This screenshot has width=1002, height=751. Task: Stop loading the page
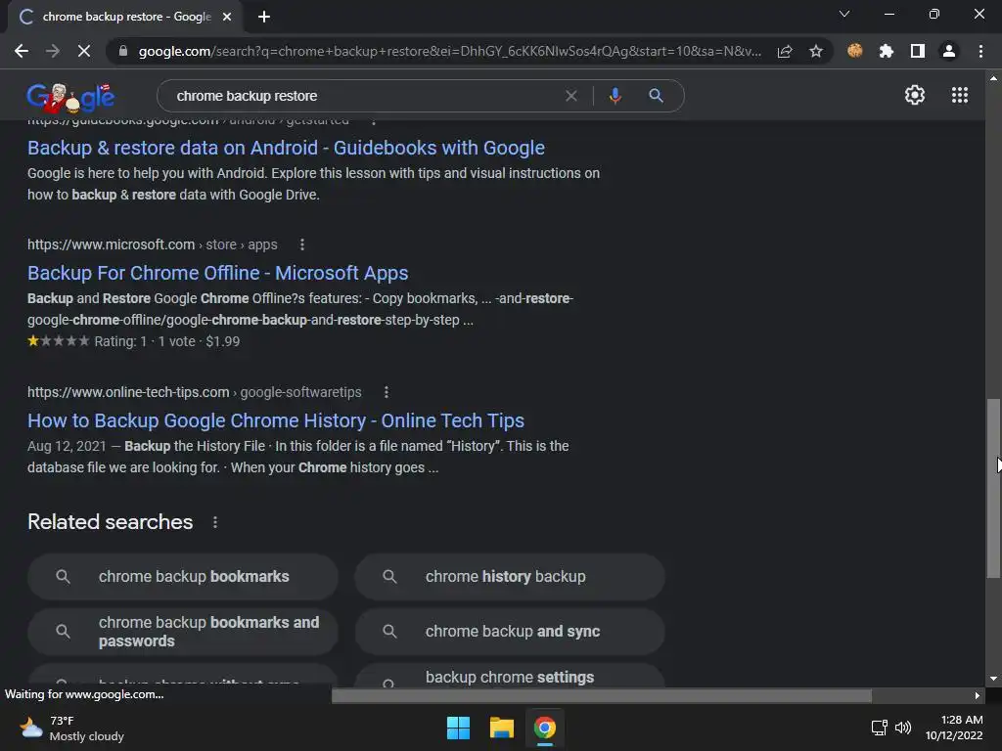(x=84, y=51)
